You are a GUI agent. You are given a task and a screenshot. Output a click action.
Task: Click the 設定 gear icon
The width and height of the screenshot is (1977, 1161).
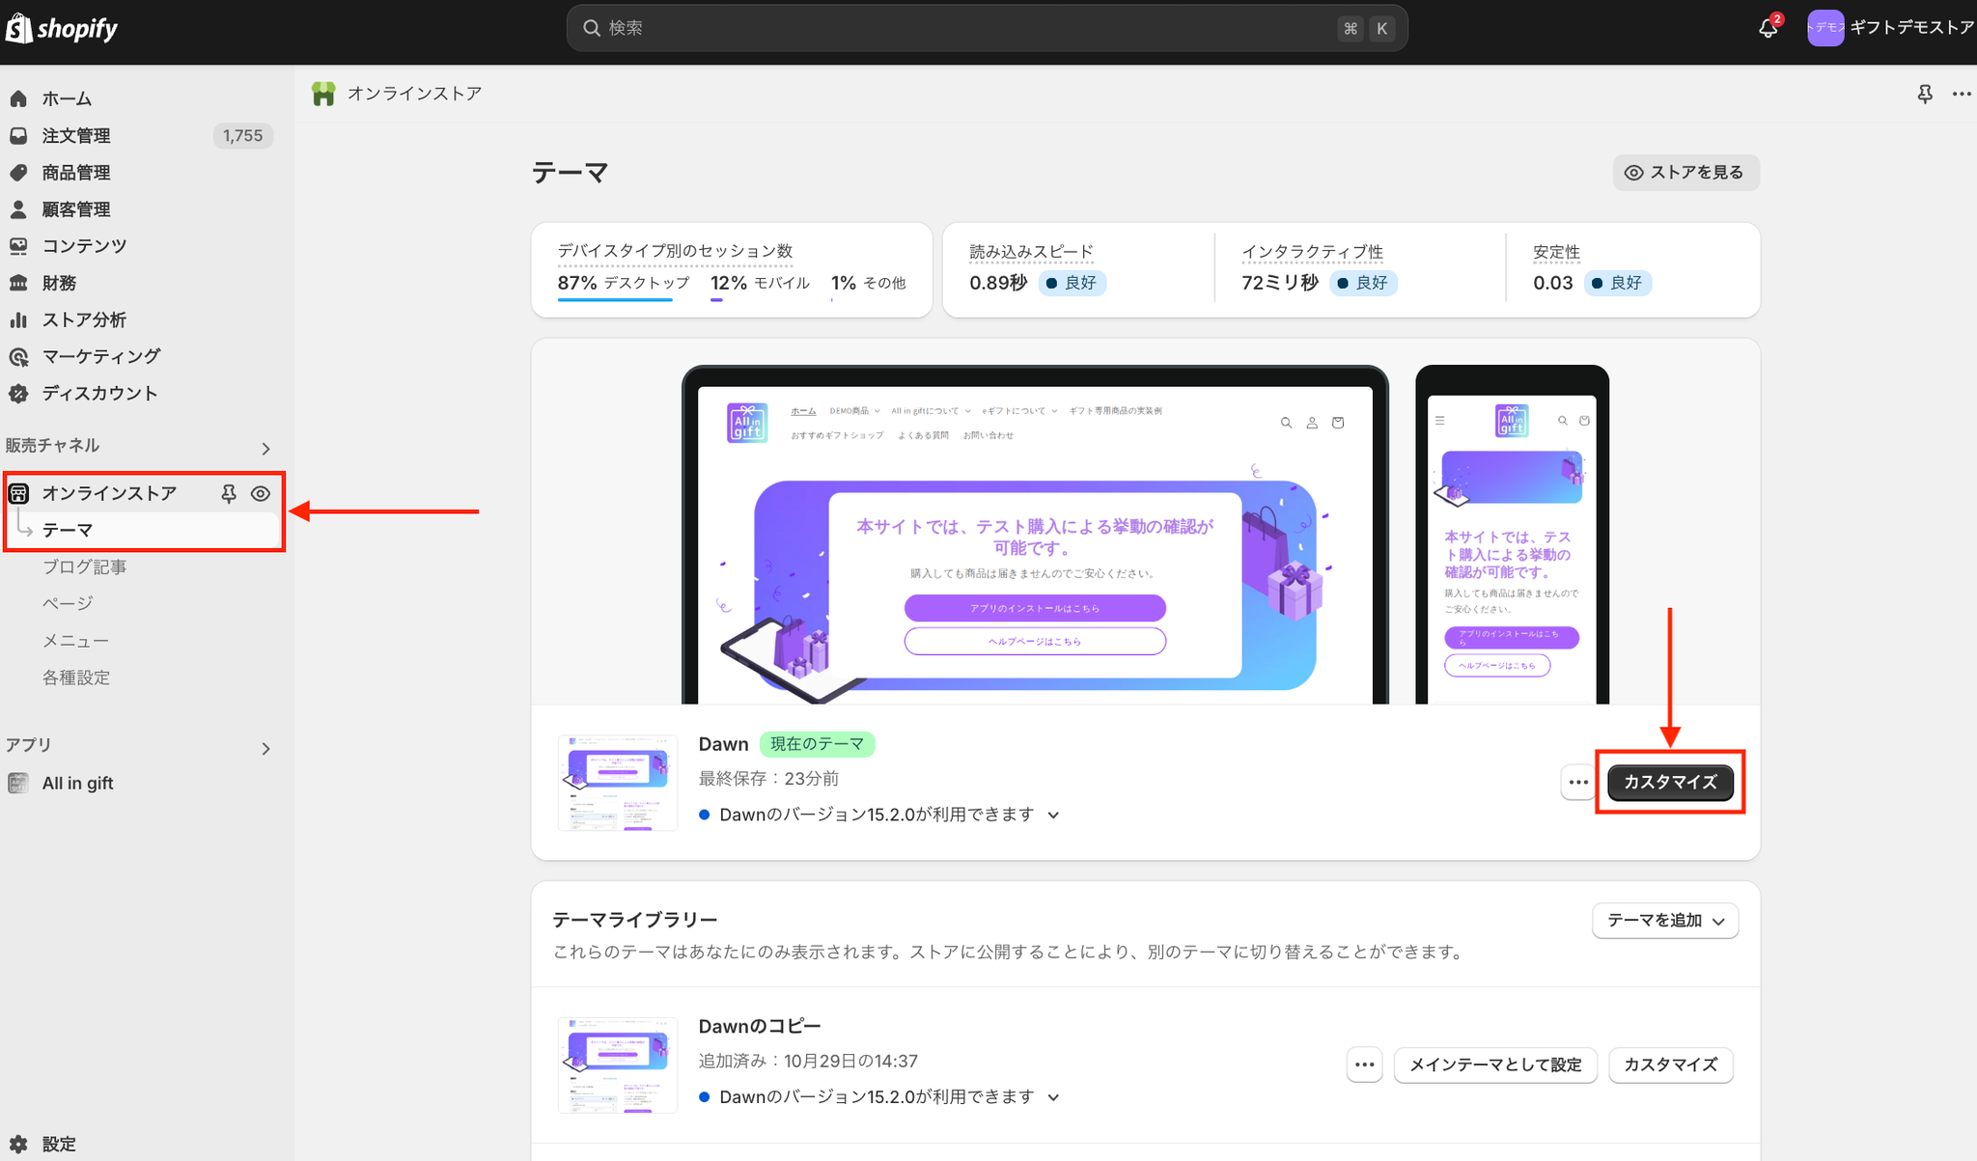point(18,1144)
